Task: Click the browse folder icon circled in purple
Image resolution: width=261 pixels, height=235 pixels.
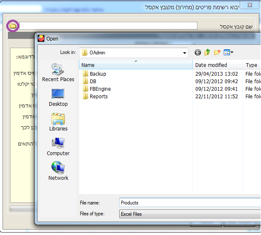Action: [13, 26]
